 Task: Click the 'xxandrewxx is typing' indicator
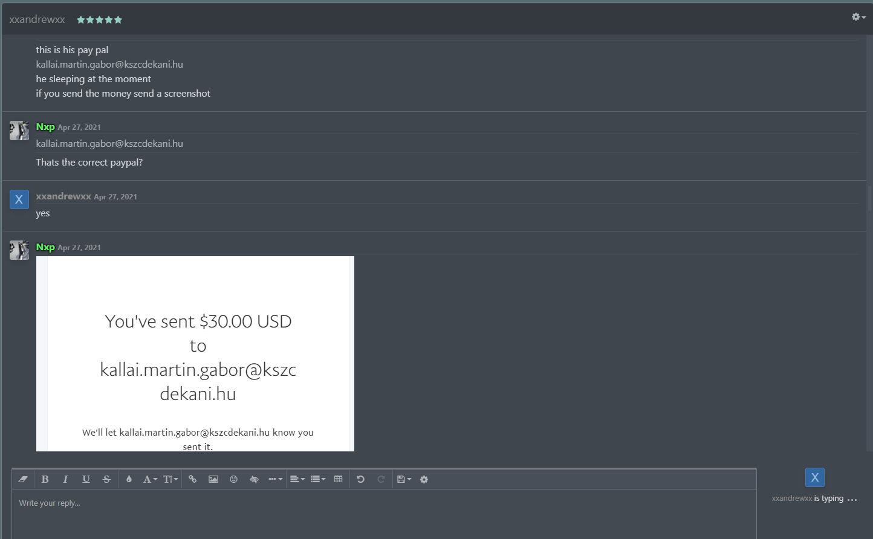tap(814, 499)
